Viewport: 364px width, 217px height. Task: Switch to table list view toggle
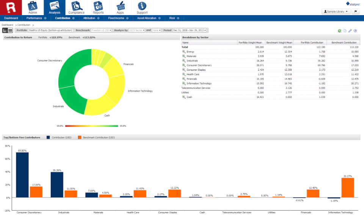tap(10, 30)
